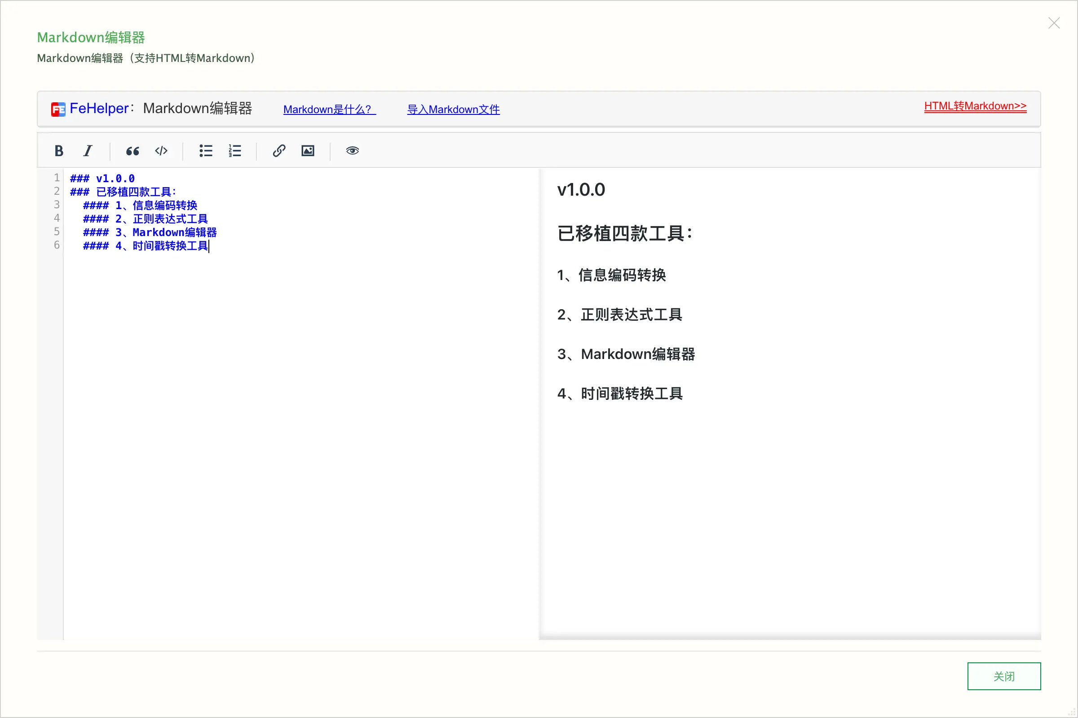This screenshot has height=718, width=1078.
Task: Toggle bold formatting in the editor toolbar
Action: point(59,151)
